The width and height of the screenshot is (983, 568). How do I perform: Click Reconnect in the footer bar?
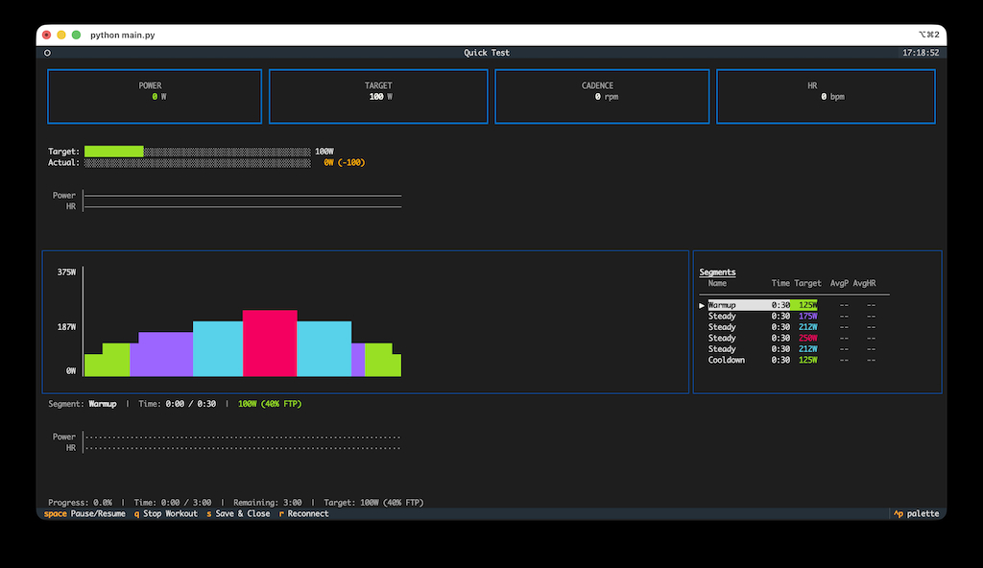click(x=303, y=514)
